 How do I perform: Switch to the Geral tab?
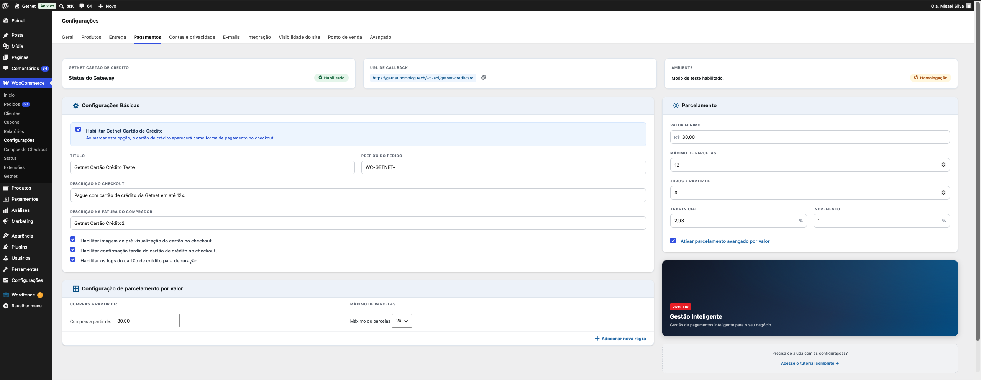[67, 37]
